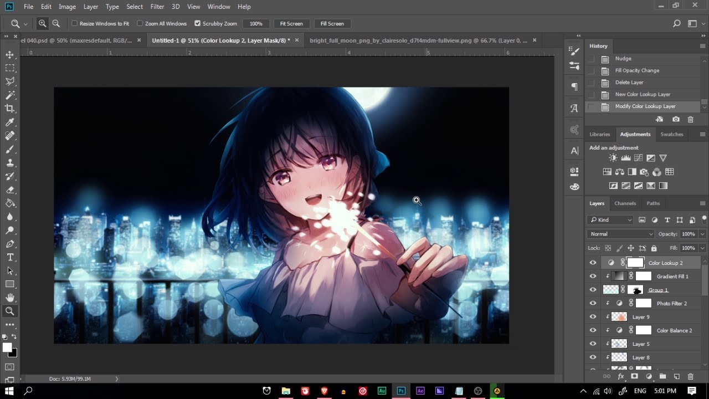
Task: Add layer mask button in Layers panel
Action: click(x=635, y=376)
